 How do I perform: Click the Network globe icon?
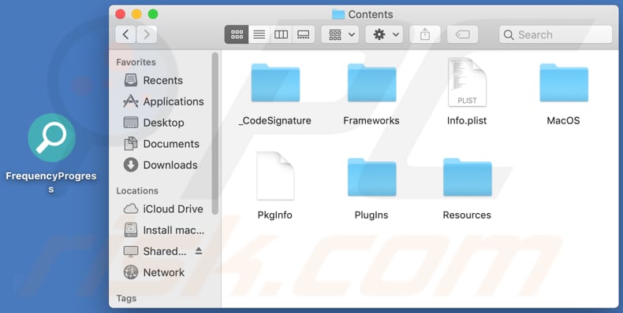click(x=131, y=272)
